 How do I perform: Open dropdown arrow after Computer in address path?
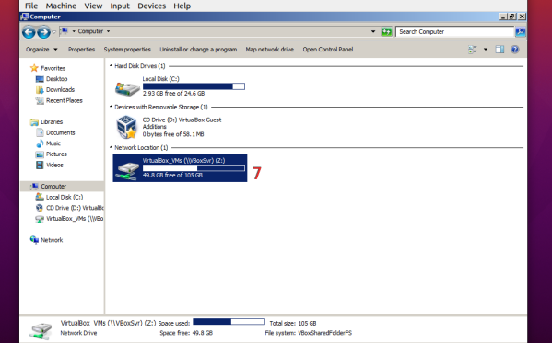click(108, 31)
